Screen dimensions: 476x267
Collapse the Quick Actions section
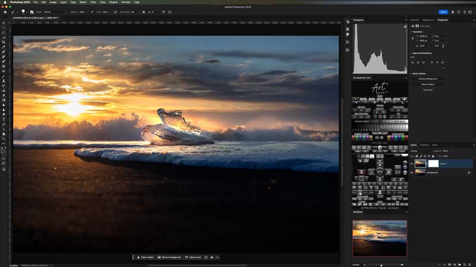coord(411,73)
